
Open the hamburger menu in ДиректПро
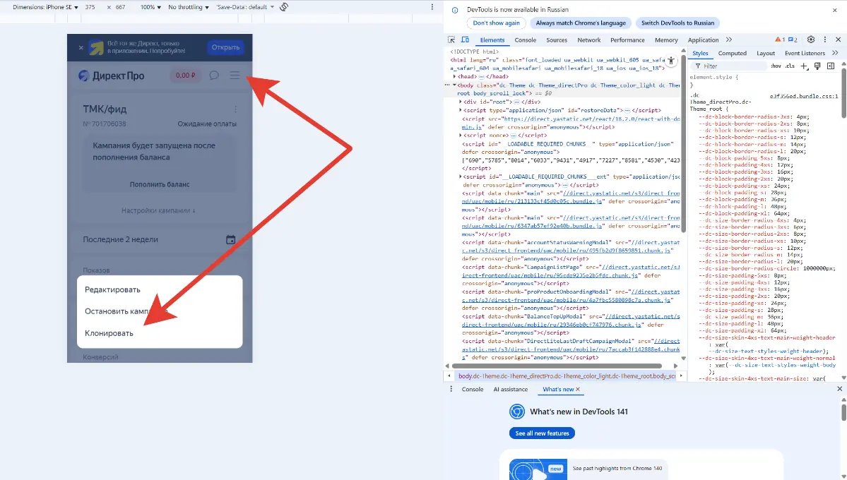235,75
